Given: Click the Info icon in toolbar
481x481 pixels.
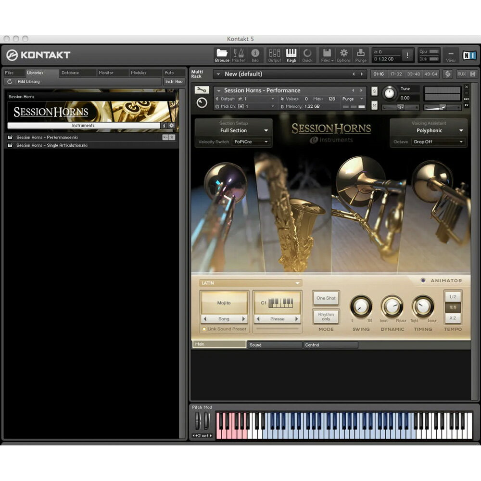Looking at the screenshot, I should tap(255, 55).
